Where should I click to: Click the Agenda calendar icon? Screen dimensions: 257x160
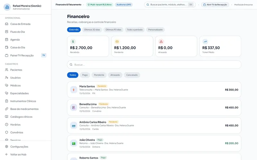pyautogui.click(x=6, y=39)
